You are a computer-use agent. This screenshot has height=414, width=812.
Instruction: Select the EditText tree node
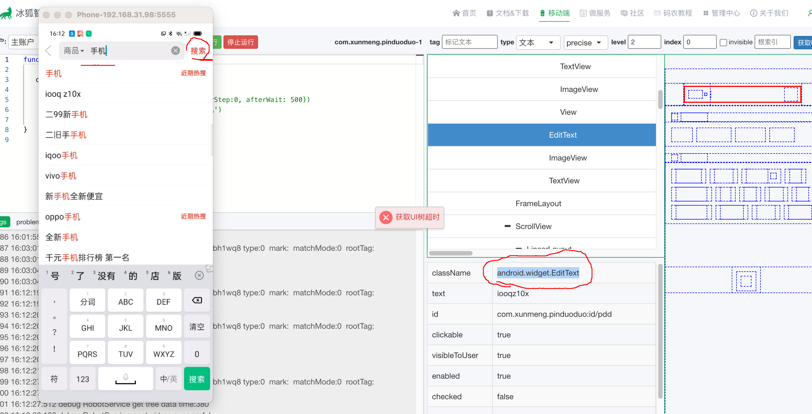(541, 135)
